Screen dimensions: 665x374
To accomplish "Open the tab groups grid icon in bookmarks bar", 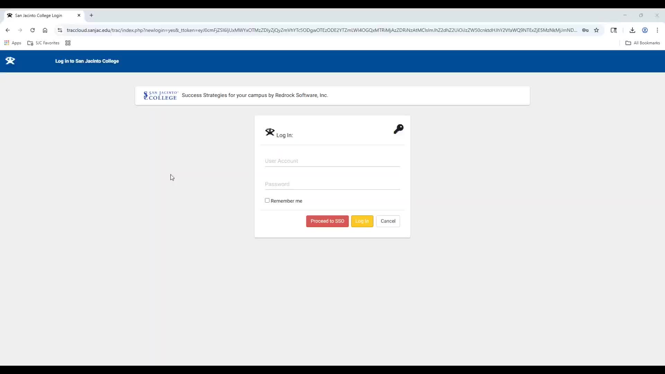I will pyautogui.click(x=68, y=43).
